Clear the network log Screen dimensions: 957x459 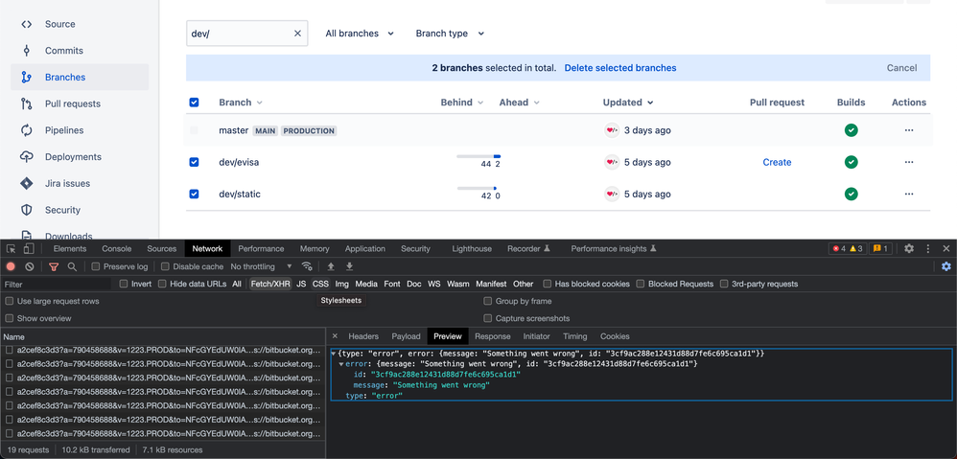(30, 266)
